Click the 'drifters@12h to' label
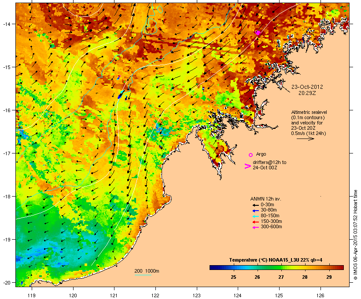Image resolution: width=361 pixels, height=299 pixels. 269,162
